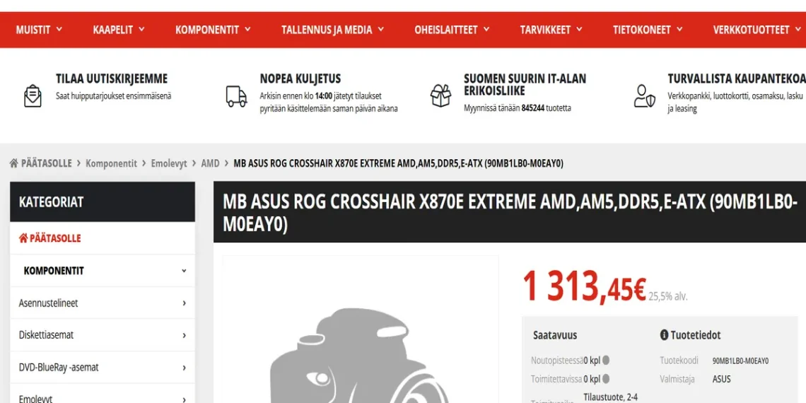Click sidebar PÄÄTASOLLE link
The height and width of the screenshot is (403, 806).
(55, 238)
